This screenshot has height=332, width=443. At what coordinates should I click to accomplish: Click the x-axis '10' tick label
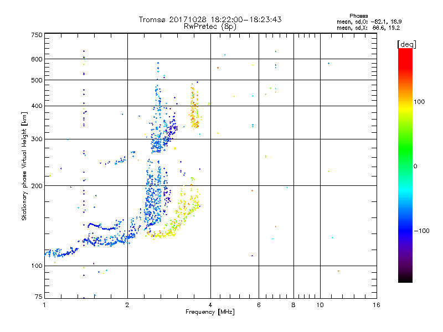(x=320, y=305)
